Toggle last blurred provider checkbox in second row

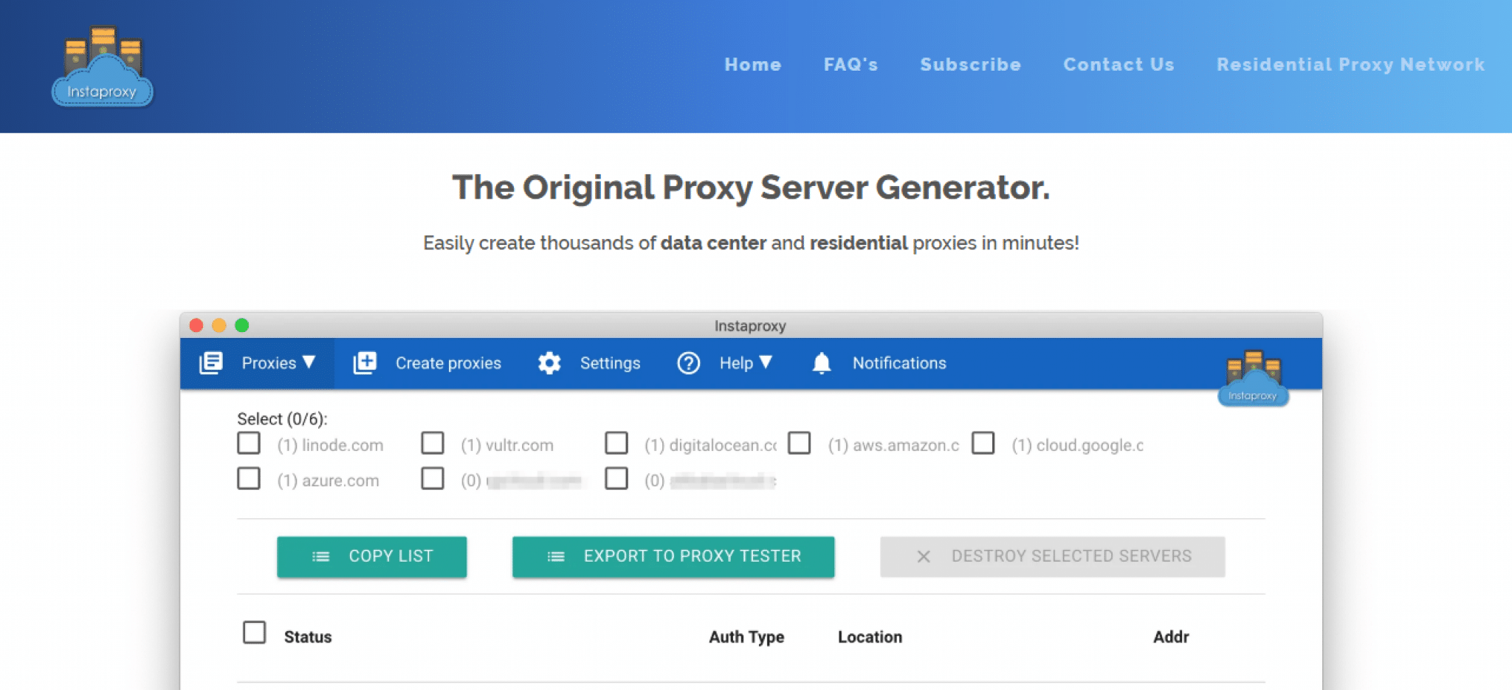click(616, 479)
